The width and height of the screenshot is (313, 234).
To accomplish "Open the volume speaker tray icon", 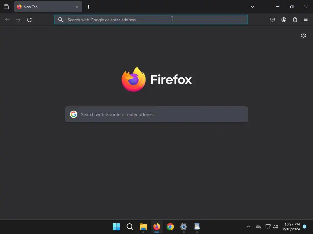I will click(275, 227).
